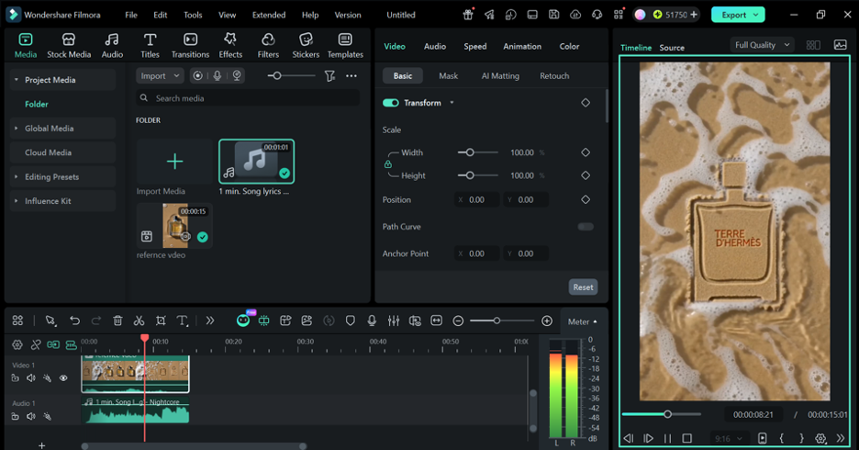Click the voiceover microphone in timeline toolbar
Viewport: 859px width, 450px height.
372,321
